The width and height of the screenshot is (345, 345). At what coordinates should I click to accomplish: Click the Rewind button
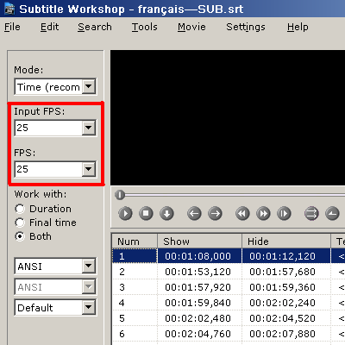(x=242, y=214)
